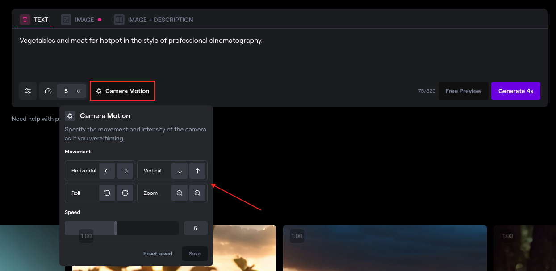The width and height of the screenshot is (556, 271).
Task: Click the Speed slider track
Action: coord(121,228)
